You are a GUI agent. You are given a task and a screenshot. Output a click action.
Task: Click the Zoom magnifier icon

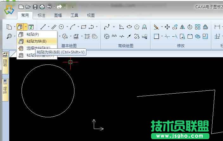(10, 36)
